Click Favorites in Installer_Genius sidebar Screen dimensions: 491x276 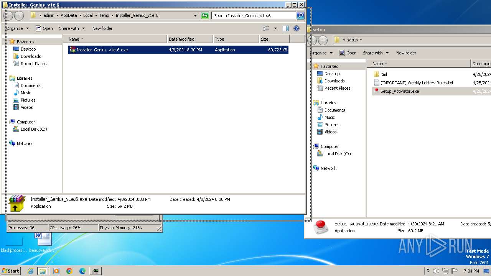(25, 42)
